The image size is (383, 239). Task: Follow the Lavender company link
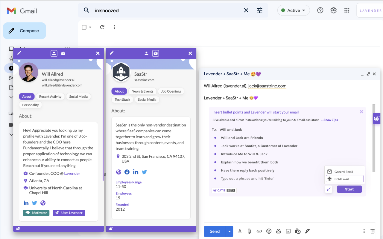click(x=72, y=174)
